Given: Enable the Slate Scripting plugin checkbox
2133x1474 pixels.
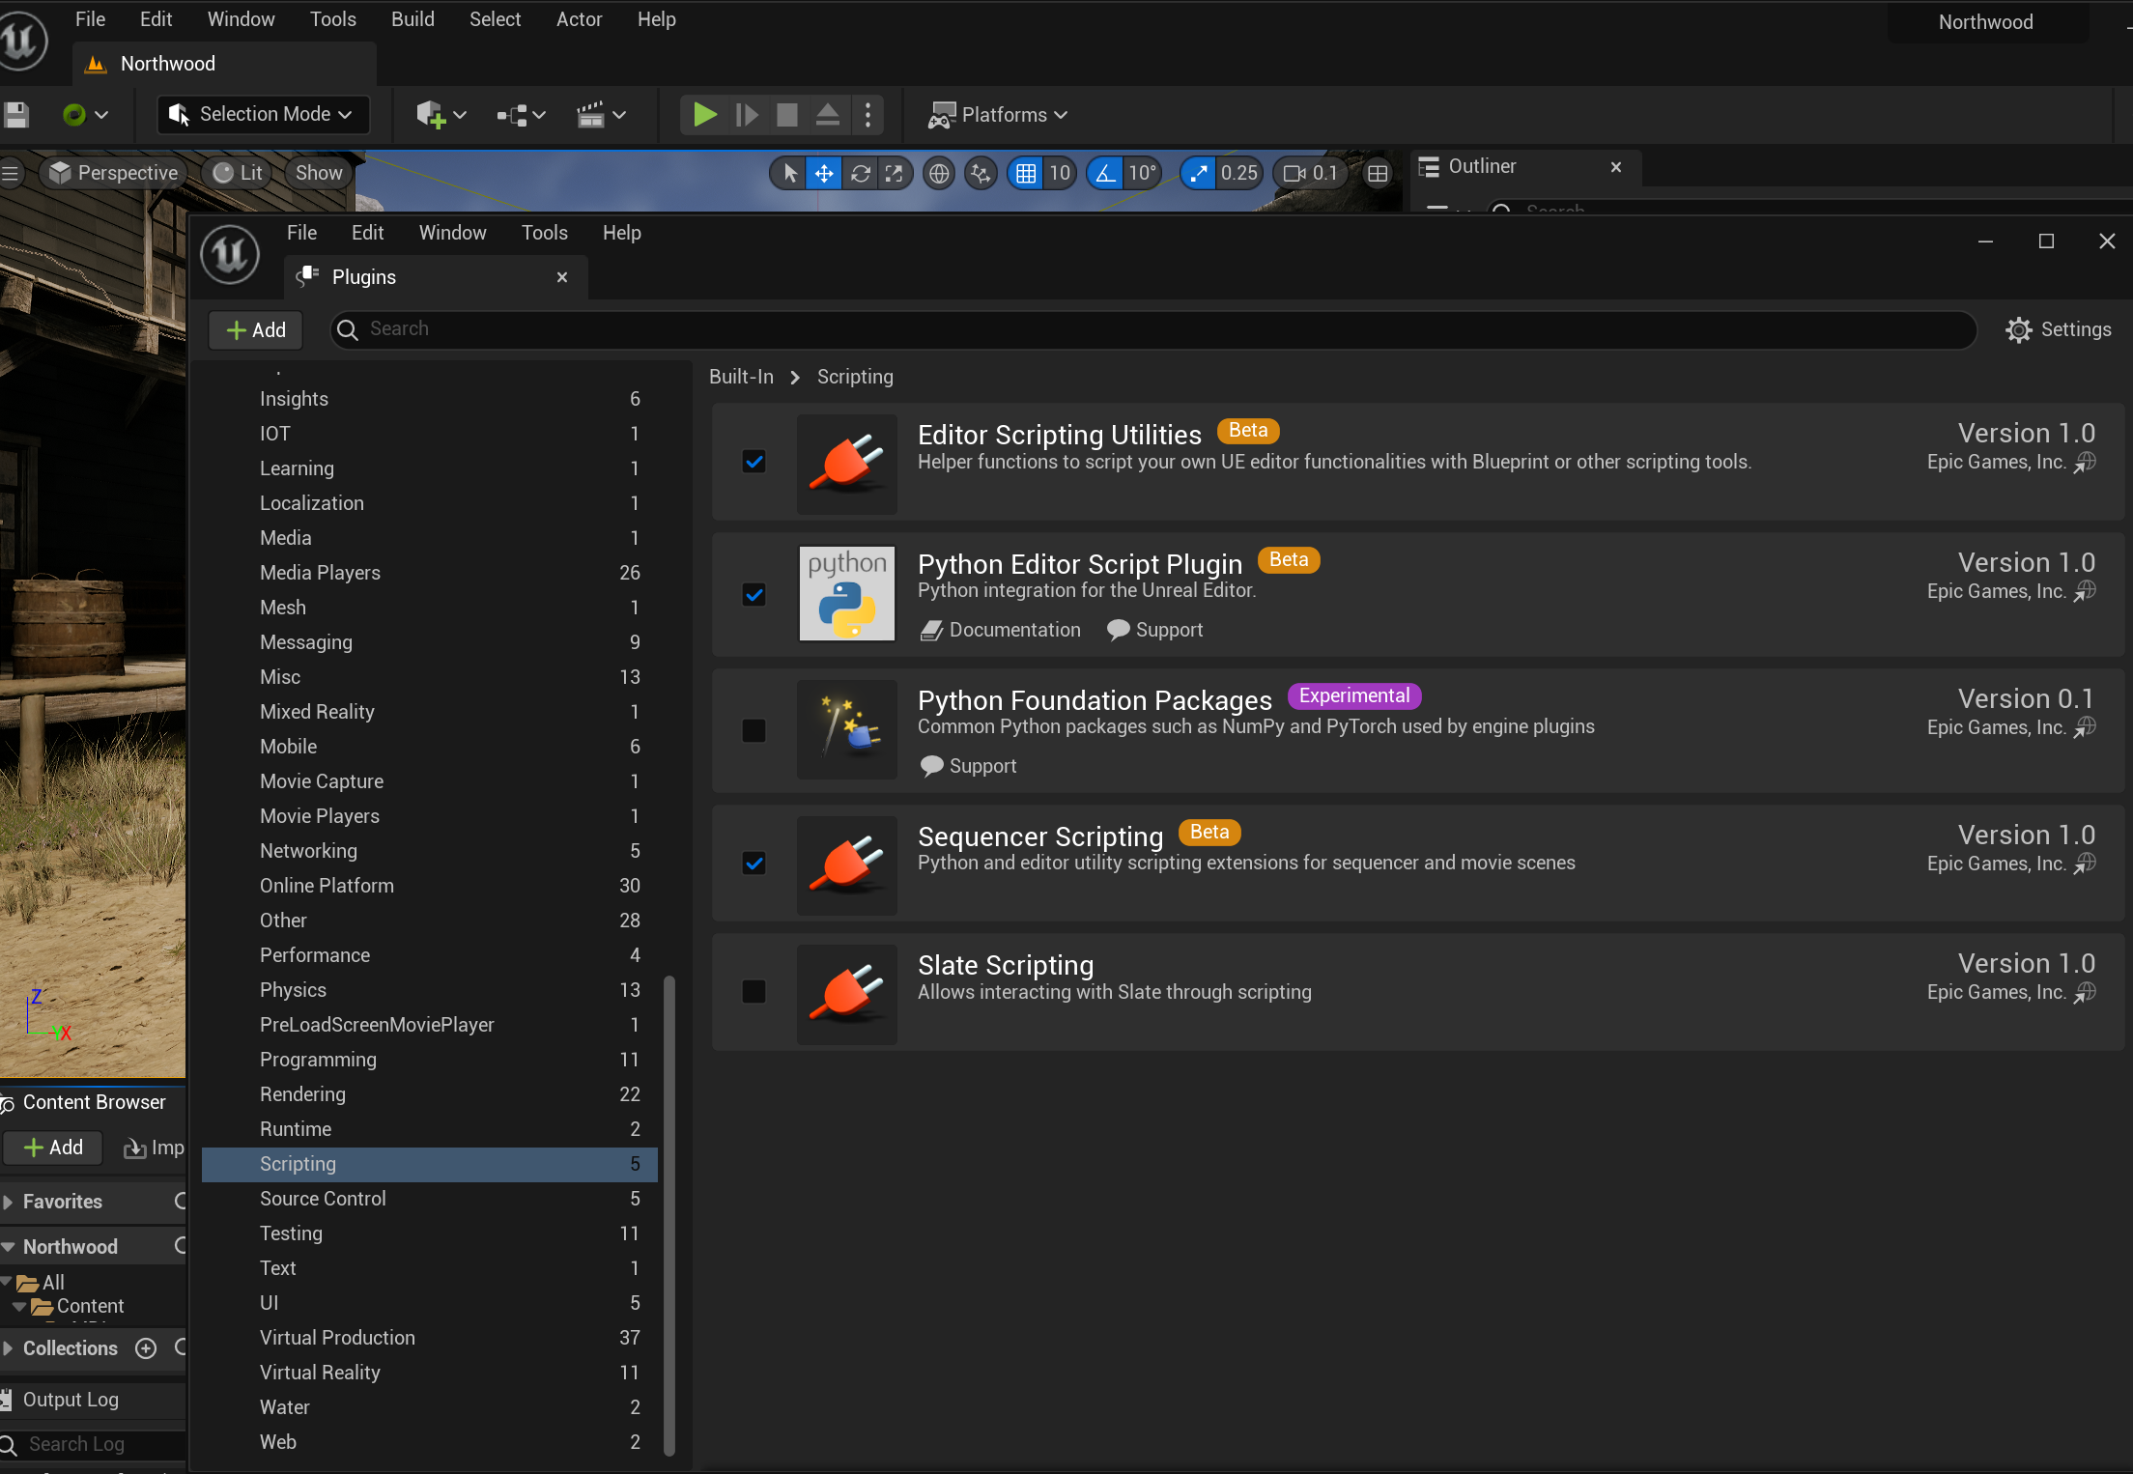Looking at the screenshot, I should pyautogui.click(x=754, y=992).
